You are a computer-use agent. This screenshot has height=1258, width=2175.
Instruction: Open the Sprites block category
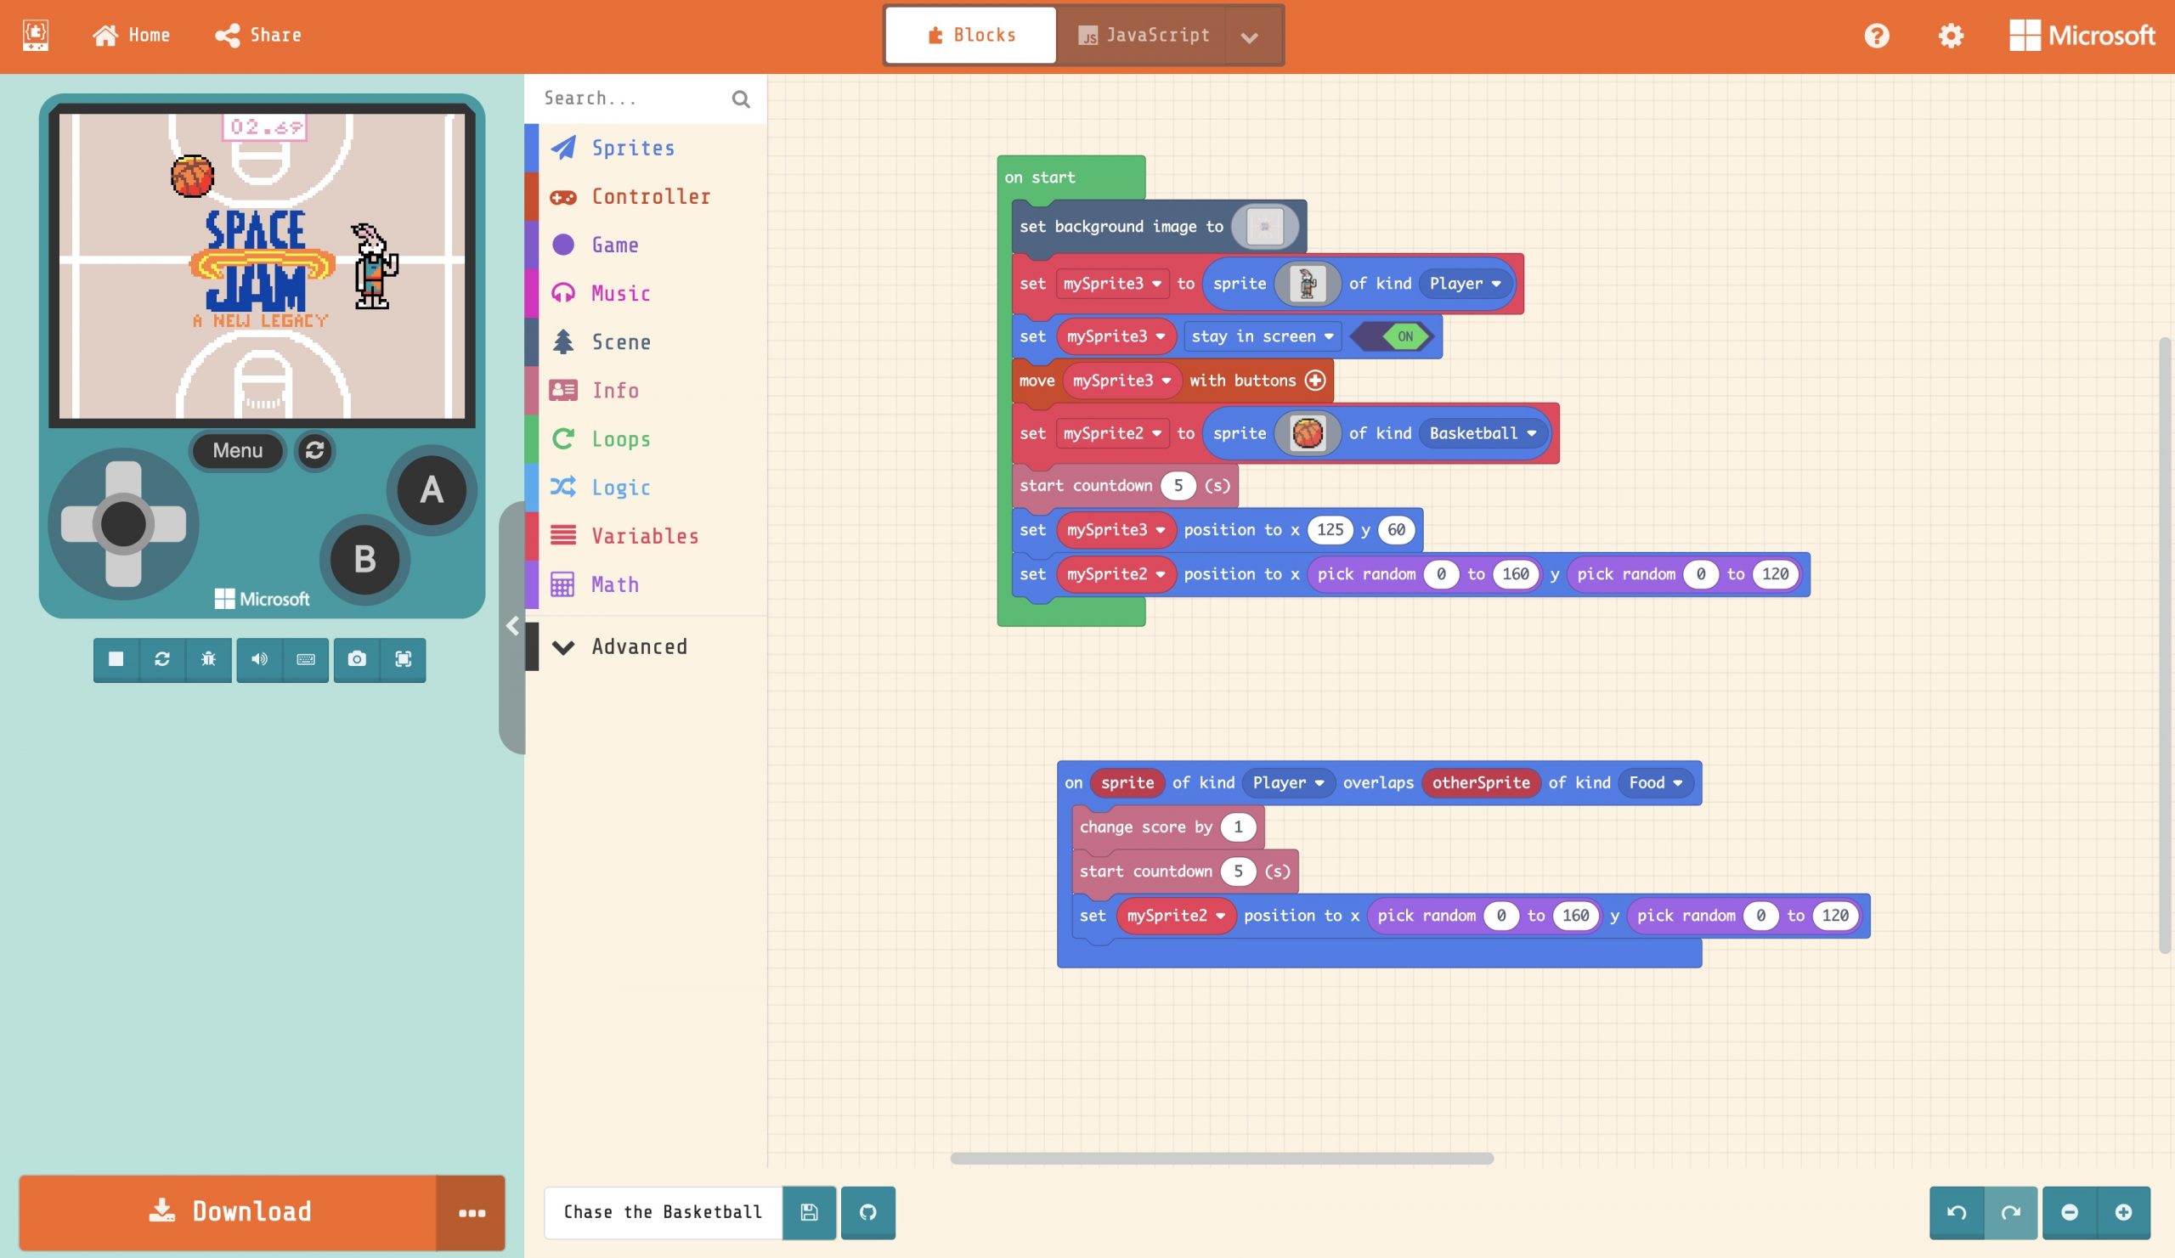(646, 148)
